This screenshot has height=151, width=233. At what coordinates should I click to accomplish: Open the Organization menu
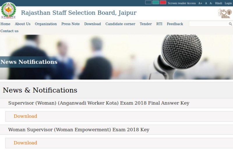click(x=46, y=24)
